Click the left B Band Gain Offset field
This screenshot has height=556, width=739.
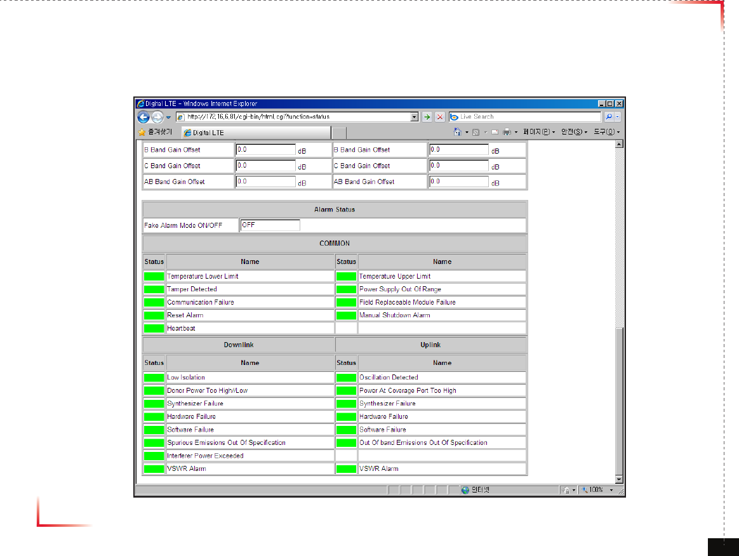tap(265, 150)
